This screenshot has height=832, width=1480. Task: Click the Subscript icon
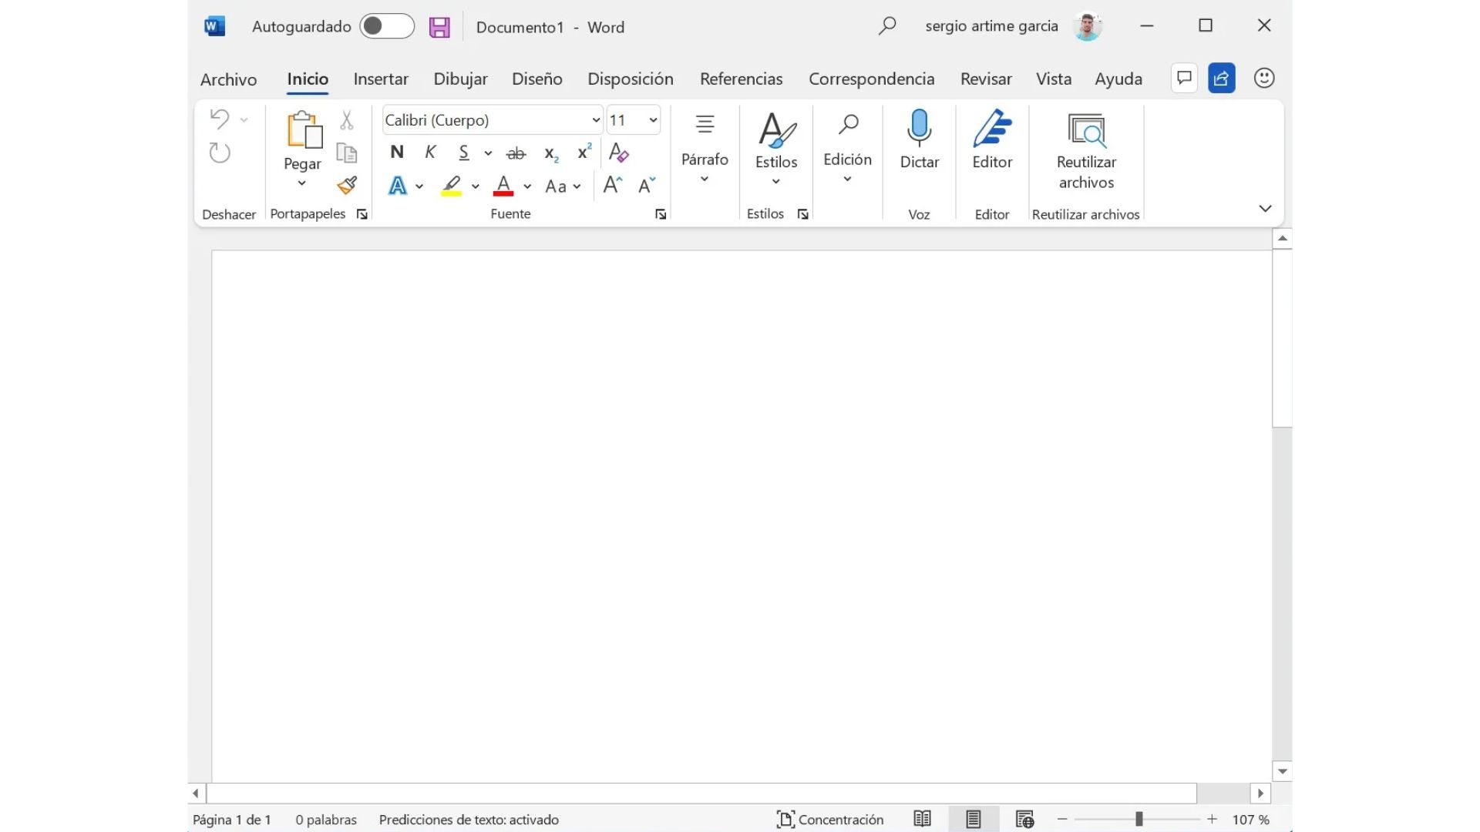coord(550,153)
